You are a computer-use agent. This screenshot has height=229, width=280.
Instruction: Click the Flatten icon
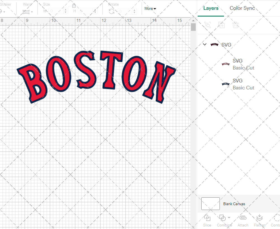click(x=260, y=218)
